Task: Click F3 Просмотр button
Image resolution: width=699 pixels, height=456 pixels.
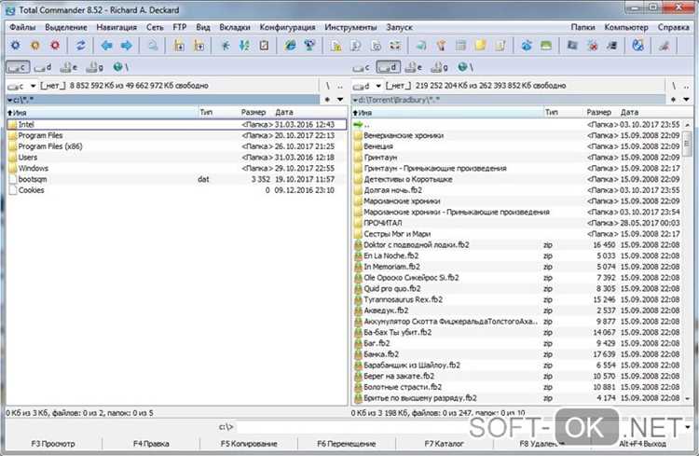Action: 53,444
